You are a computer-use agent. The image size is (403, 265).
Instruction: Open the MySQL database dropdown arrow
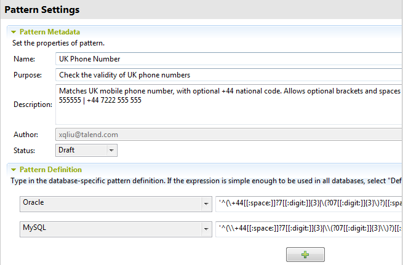click(205, 229)
